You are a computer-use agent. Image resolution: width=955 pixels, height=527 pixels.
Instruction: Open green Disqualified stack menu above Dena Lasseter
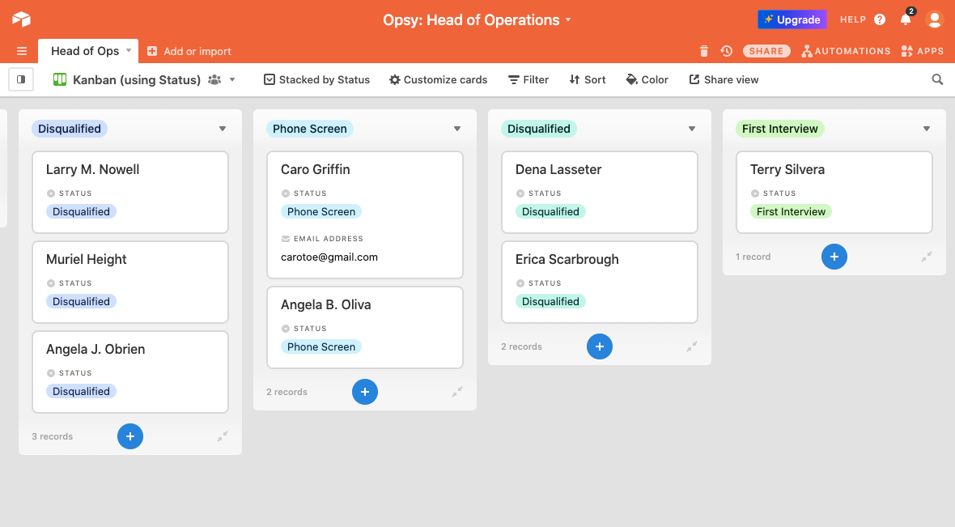pos(692,129)
